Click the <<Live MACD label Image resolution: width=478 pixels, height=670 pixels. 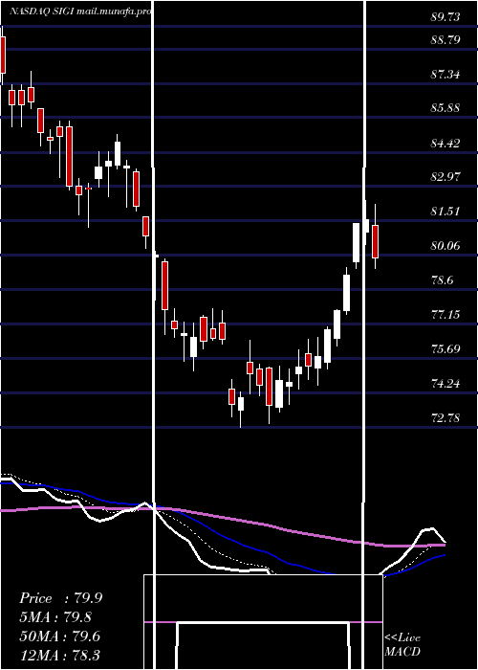click(402, 644)
